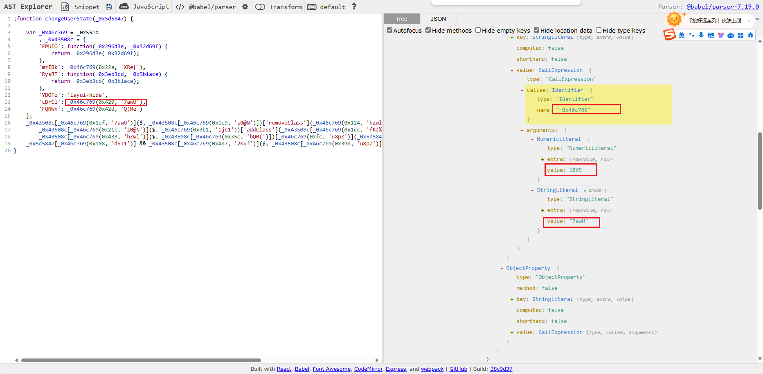Open the @babel/parser-7.19.0 link
This screenshot has height=374, width=763.
[722, 7]
